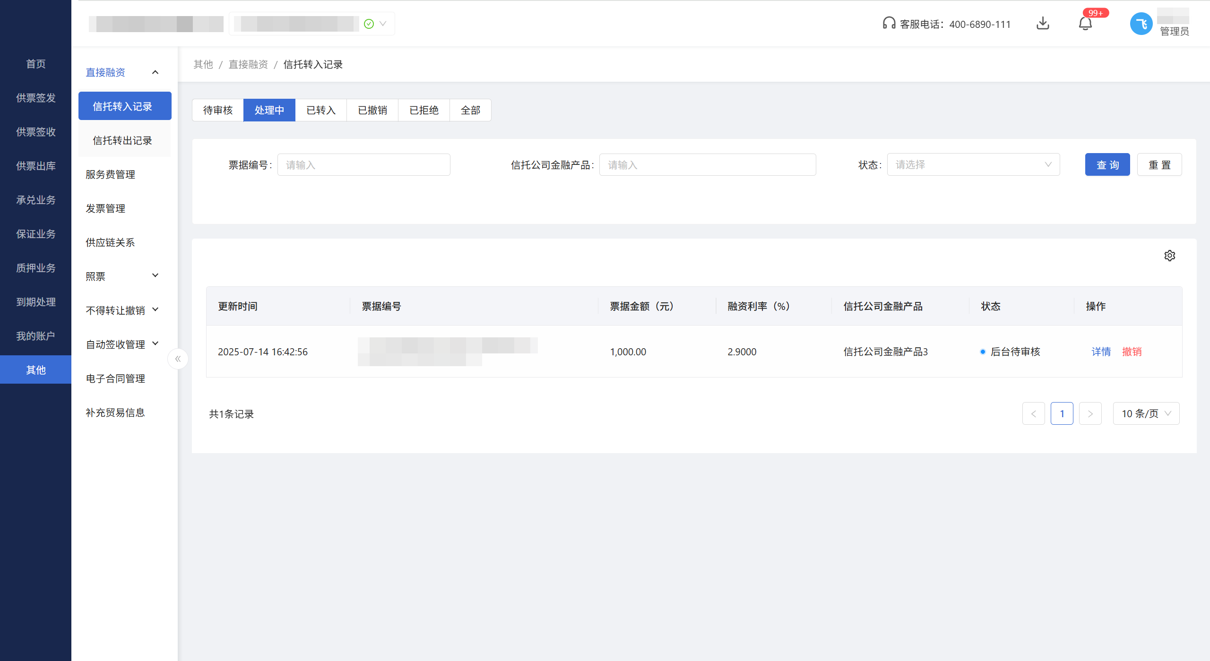Open the notification bell with 99+ badge
Screen dimensions: 1210x661
point(1085,23)
